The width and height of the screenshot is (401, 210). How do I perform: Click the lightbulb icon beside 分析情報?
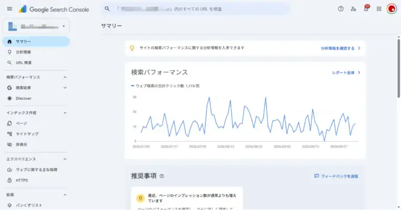(x=9, y=52)
